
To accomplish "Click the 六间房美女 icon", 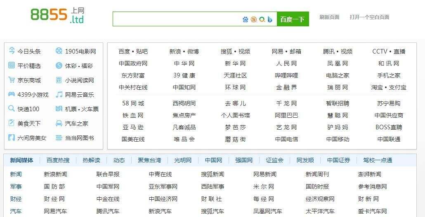I will (12, 138).
